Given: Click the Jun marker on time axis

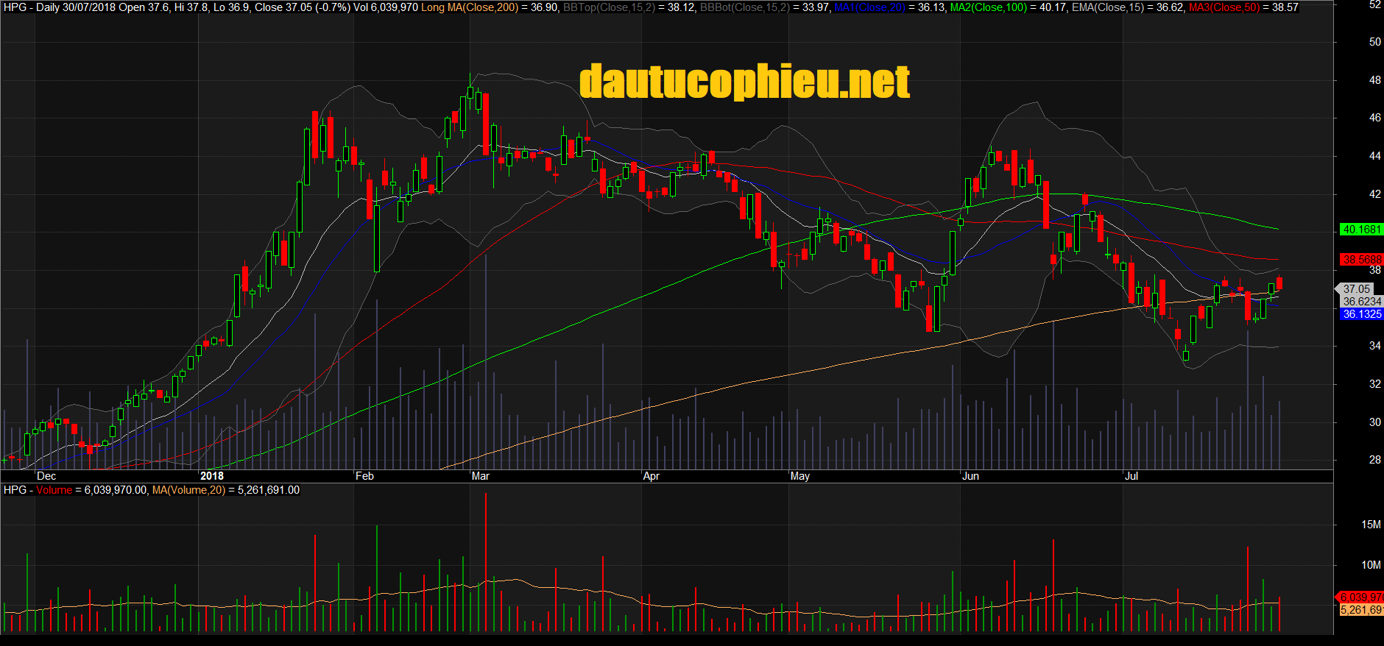Looking at the screenshot, I should pos(970,476).
